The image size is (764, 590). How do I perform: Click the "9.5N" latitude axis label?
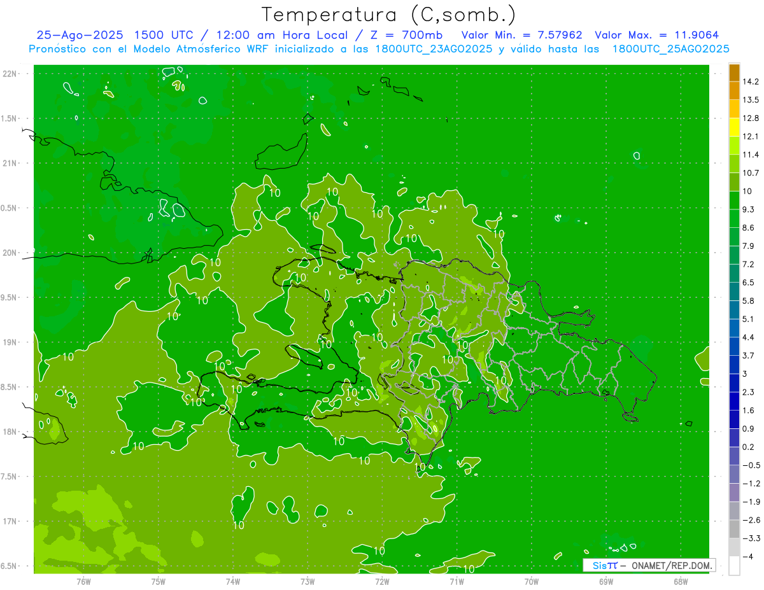(x=10, y=297)
